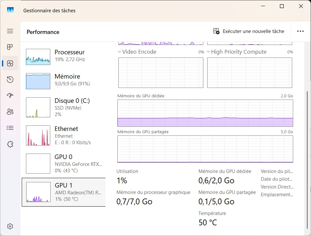Image resolution: width=311 pixels, height=236 pixels.
Task: Click the Utilisation 1% value
Action: (x=122, y=180)
